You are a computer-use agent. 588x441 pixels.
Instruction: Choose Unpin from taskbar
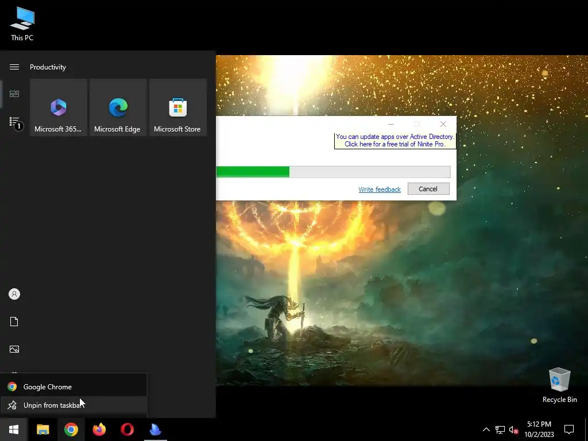click(73, 405)
